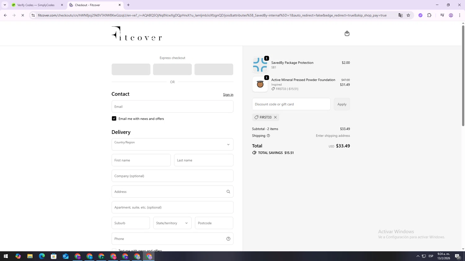Click the Suburb field
Viewport: 465px width, 261px height.
tap(131, 223)
